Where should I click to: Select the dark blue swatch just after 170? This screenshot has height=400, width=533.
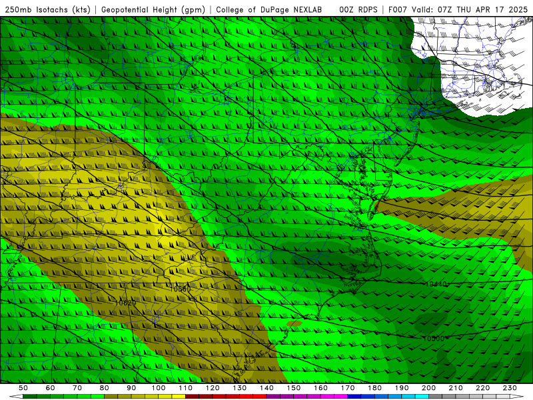(354, 397)
